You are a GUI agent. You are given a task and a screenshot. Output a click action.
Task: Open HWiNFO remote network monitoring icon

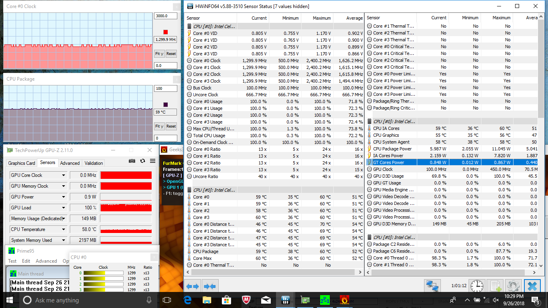[x=432, y=286]
